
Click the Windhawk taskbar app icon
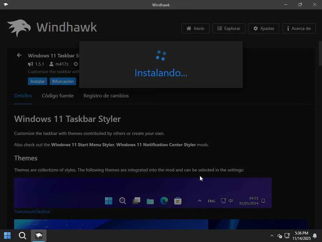[39, 236]
